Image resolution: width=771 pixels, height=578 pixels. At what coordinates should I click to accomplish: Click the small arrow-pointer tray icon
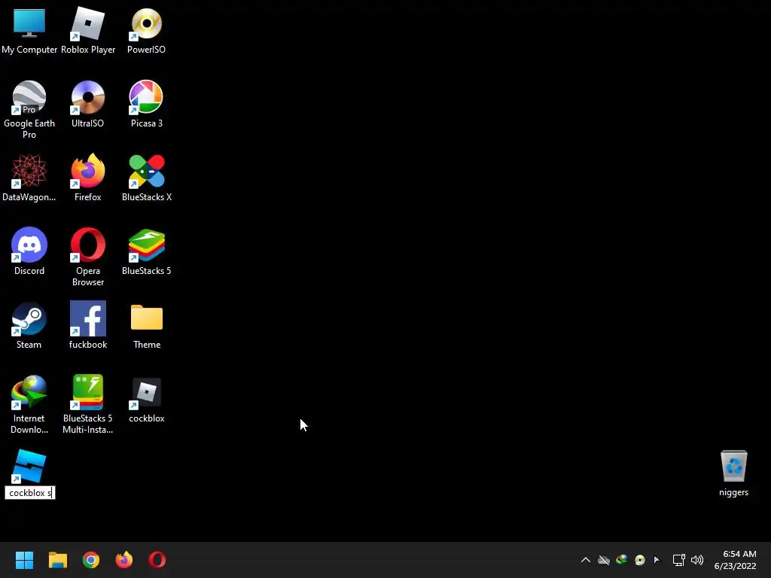(657, 560)
